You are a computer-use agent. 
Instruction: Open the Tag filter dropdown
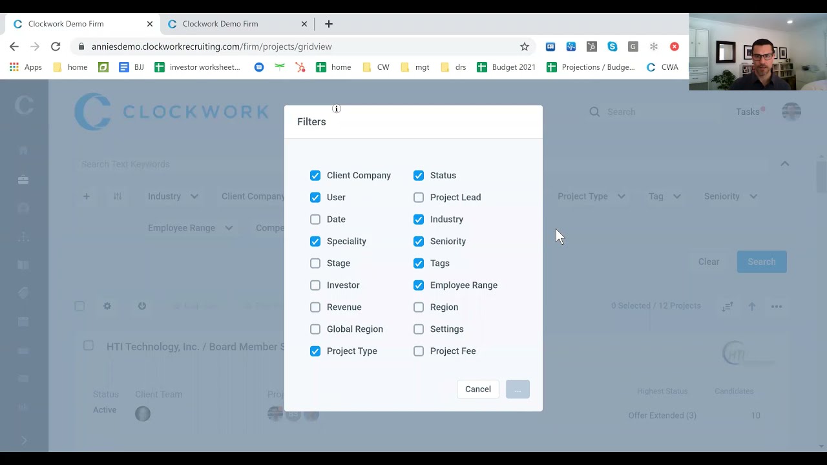664,196
